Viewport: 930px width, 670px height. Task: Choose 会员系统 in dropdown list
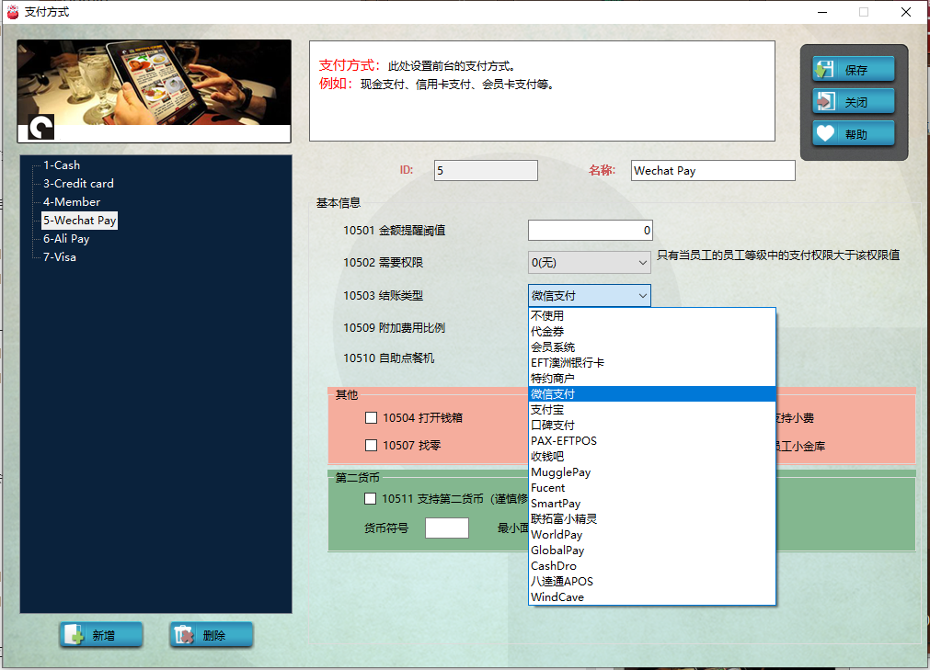click(652, 347)
